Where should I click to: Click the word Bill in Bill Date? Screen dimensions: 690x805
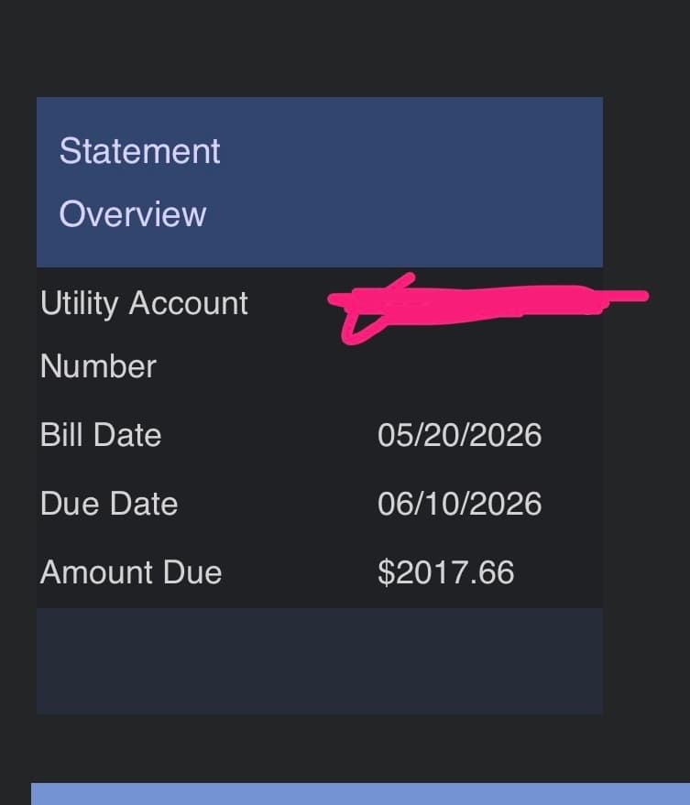pyautogui.click(x=61, y=435)
